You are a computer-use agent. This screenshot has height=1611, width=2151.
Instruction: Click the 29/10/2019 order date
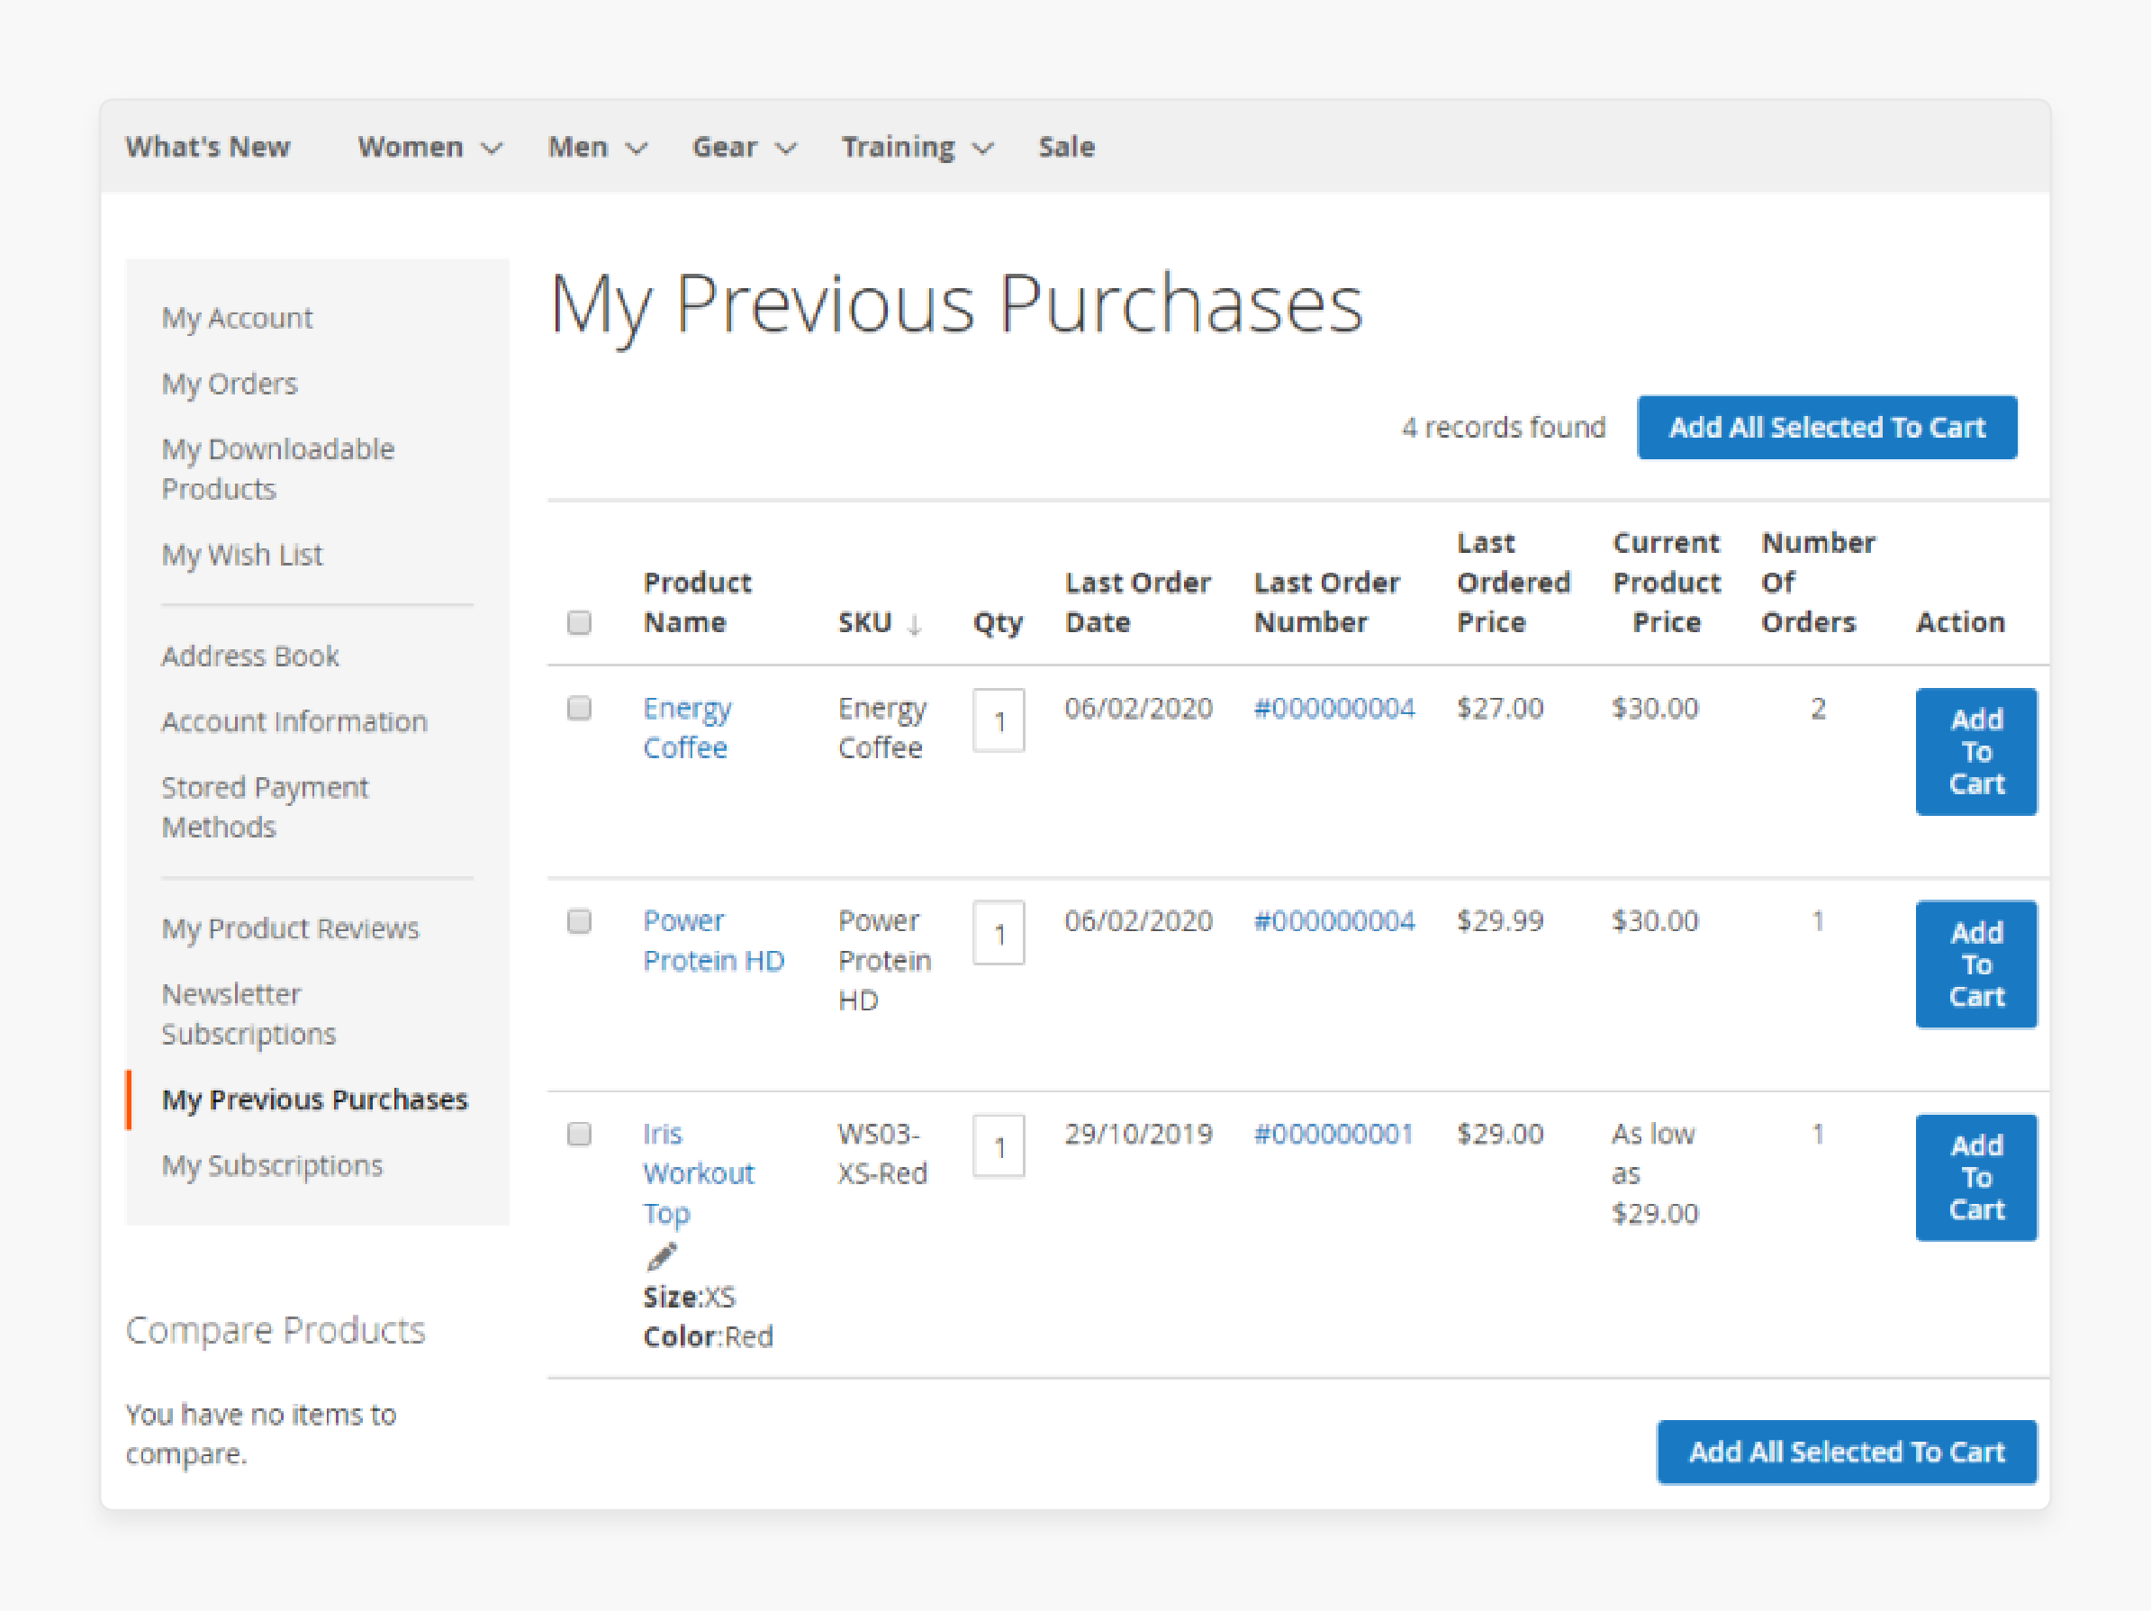coord(1138,1135)
